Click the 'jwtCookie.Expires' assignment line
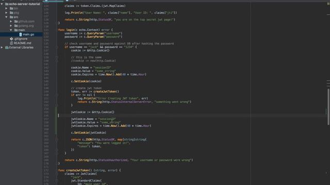330x185 pixels. 111,126
